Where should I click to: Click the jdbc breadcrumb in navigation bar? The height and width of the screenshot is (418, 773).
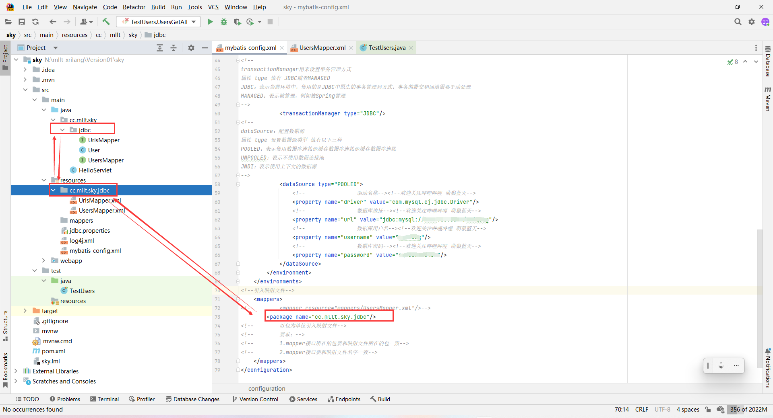click(155, 35)
